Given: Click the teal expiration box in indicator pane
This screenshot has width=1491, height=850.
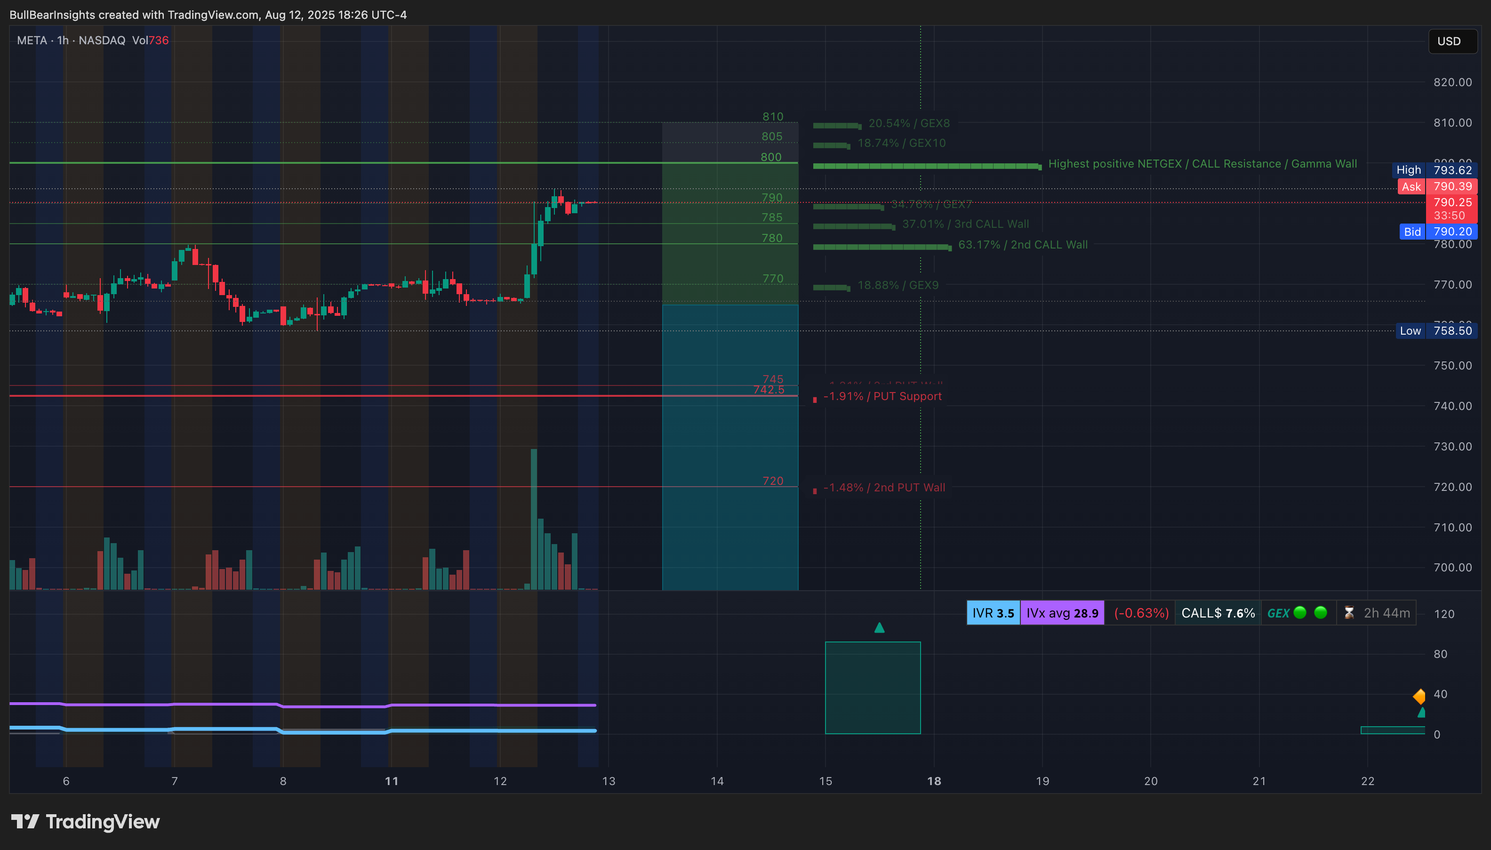Looking at the screenshot, I should [x=873, y=688].
